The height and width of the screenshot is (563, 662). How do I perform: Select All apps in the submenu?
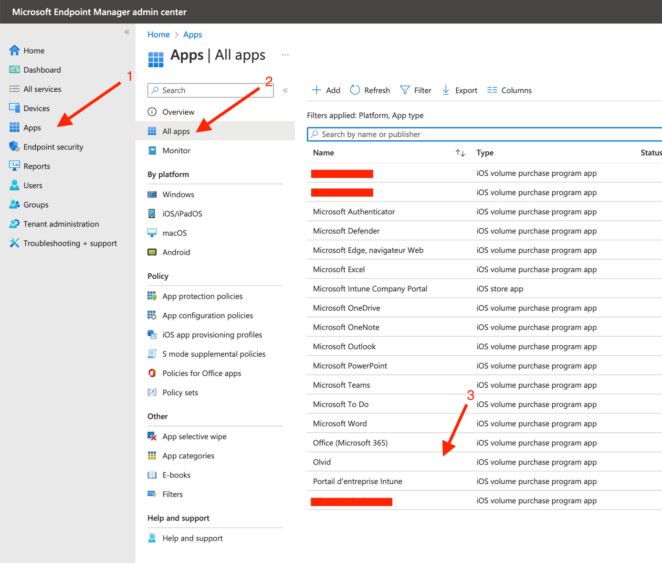pos(215,131)
